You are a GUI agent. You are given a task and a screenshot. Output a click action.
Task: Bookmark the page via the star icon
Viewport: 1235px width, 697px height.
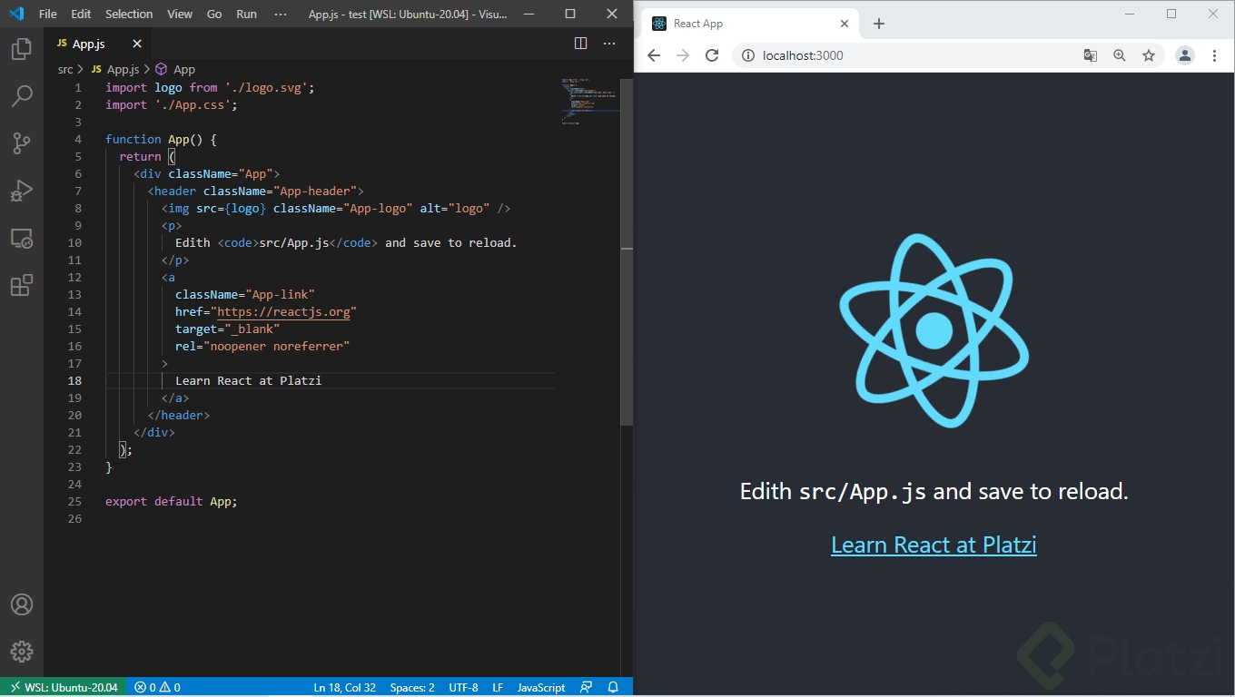(1149, 55)
